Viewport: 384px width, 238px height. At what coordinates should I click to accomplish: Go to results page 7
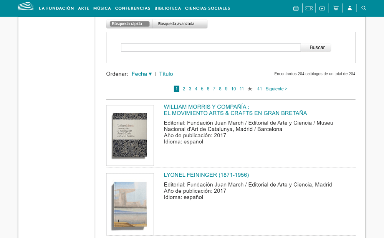point(214,89)
